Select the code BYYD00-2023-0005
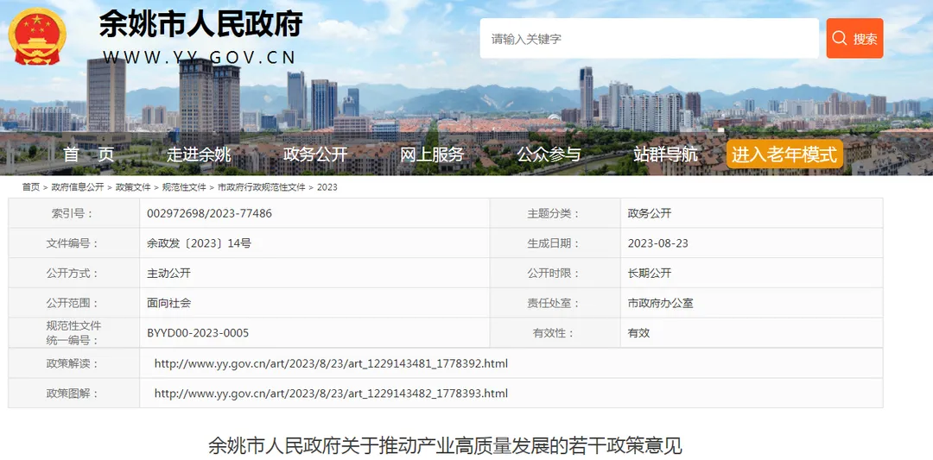Screen dimensions: 933x460 pos(198,333)
